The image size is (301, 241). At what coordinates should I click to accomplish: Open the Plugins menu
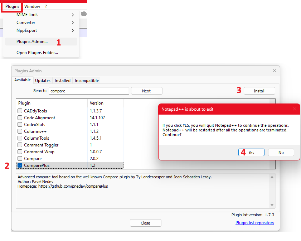click(x=12, y=6)
